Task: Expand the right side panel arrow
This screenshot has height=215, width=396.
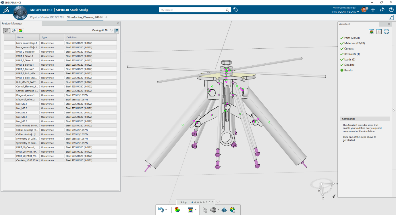Action: click(x=393, y=109)
